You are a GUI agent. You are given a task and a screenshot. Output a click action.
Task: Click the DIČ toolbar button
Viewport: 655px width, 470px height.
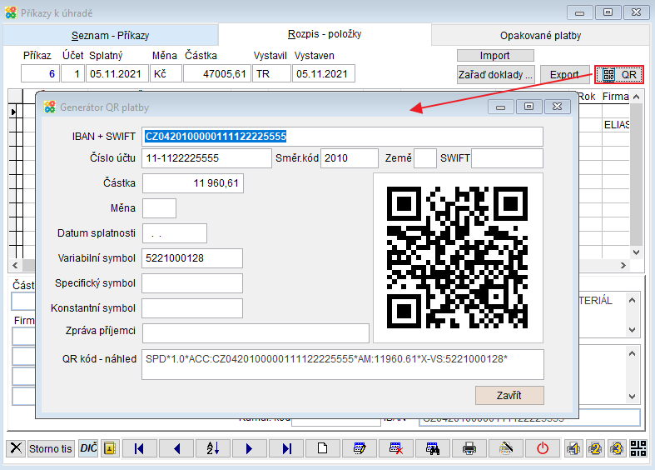pyautogui.click(x=88, y=448)
